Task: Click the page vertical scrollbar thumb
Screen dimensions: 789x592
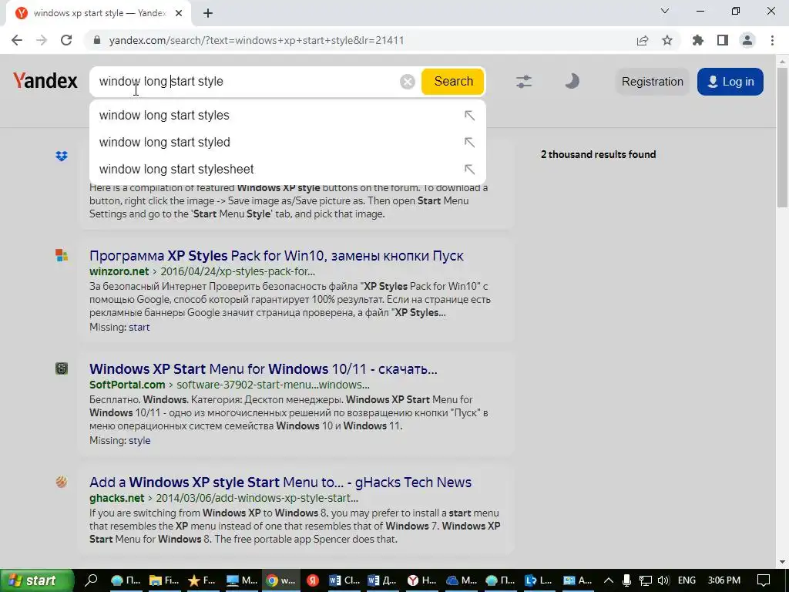Action: coord(783,136)
